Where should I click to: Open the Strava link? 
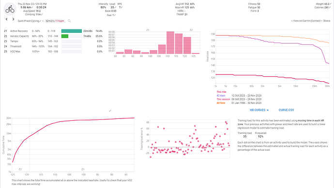click(x=327, y=21)
